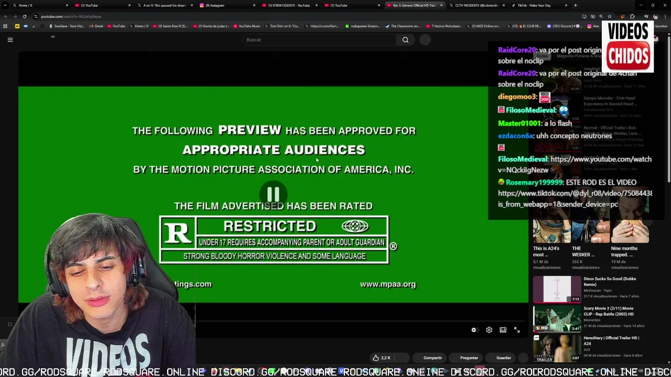Image resolution: width=671 pixels, height=377 pixels.
Task: Open the YouTube hamburger guide menu
Action: (10, 40)
